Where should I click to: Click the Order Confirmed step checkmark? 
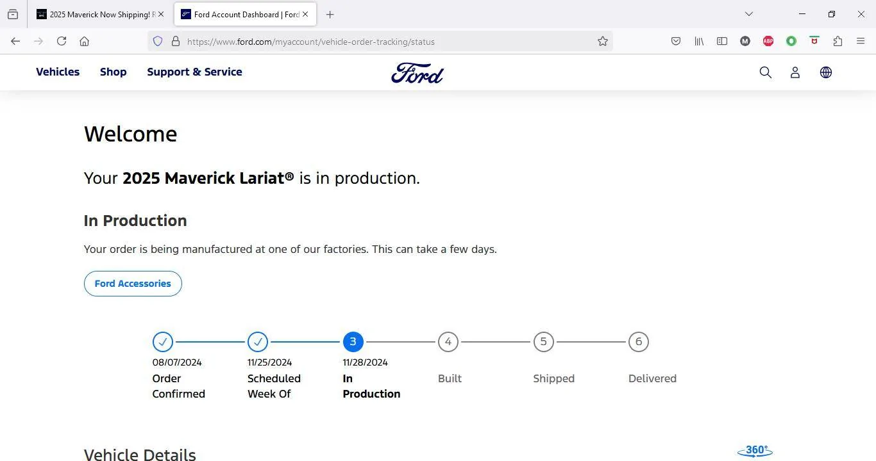click(x=163, y=342)
